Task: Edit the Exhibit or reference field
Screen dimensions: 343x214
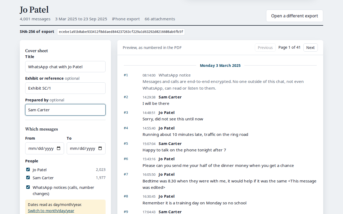Action: tap(65, 88)
